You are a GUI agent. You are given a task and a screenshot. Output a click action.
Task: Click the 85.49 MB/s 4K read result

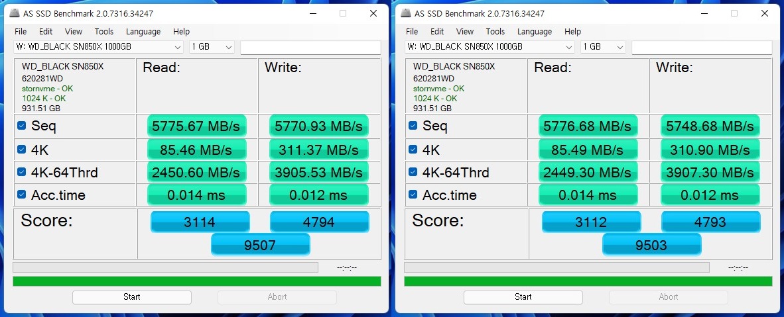pos(588,150)
